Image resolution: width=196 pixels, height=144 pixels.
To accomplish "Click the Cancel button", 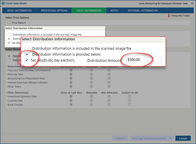I will pos(183,138).
